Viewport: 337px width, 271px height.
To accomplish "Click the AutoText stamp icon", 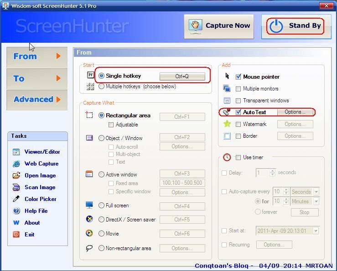I will 227,112.
